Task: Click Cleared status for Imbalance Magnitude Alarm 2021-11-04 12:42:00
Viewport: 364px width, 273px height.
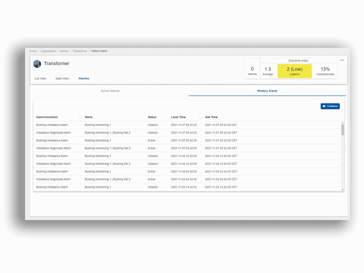Action: point(153,164)
